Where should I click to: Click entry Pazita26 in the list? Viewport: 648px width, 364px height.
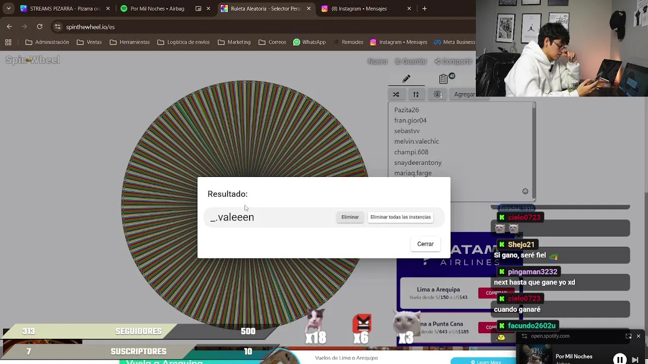(x=407, y=110)
